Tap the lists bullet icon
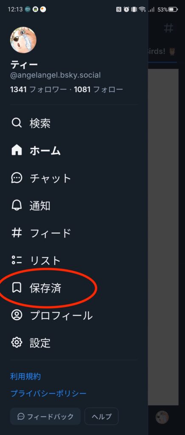185x435 pixels. [x=17, y=260]
